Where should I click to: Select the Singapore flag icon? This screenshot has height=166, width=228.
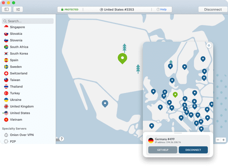click(x=6, y=27)
